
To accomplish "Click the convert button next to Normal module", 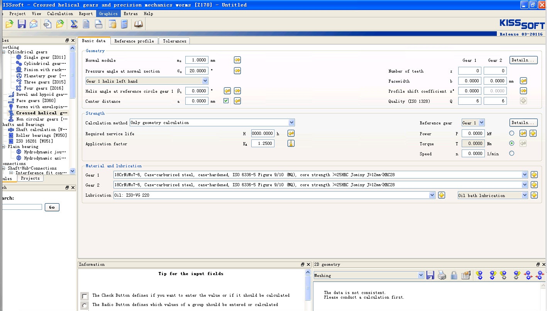I will tap(237, 60).
